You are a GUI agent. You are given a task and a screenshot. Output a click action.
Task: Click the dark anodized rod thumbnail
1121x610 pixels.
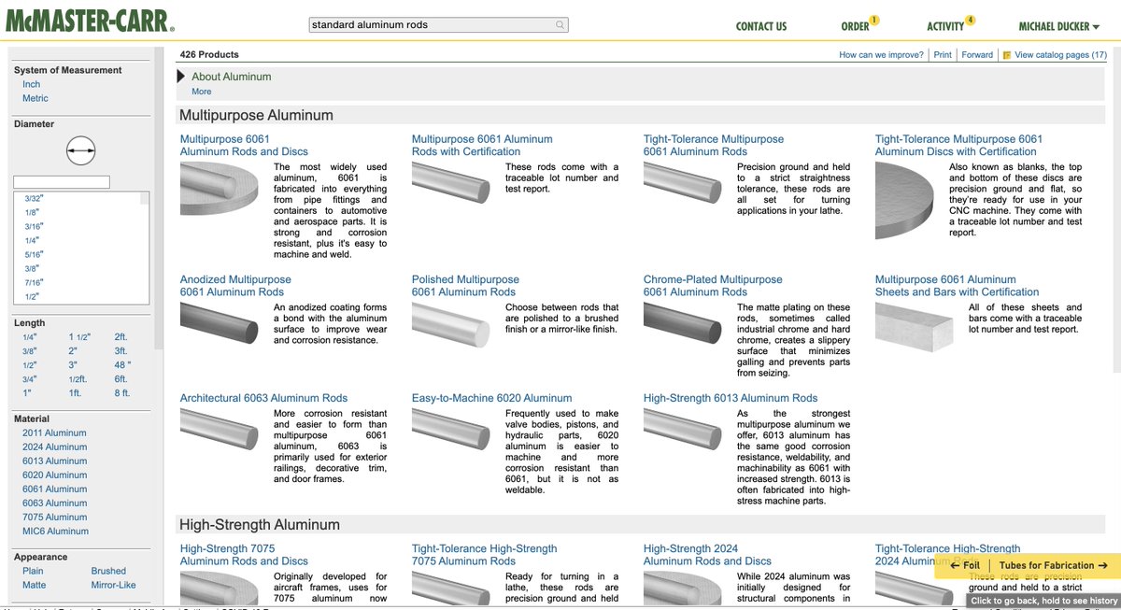219,323
